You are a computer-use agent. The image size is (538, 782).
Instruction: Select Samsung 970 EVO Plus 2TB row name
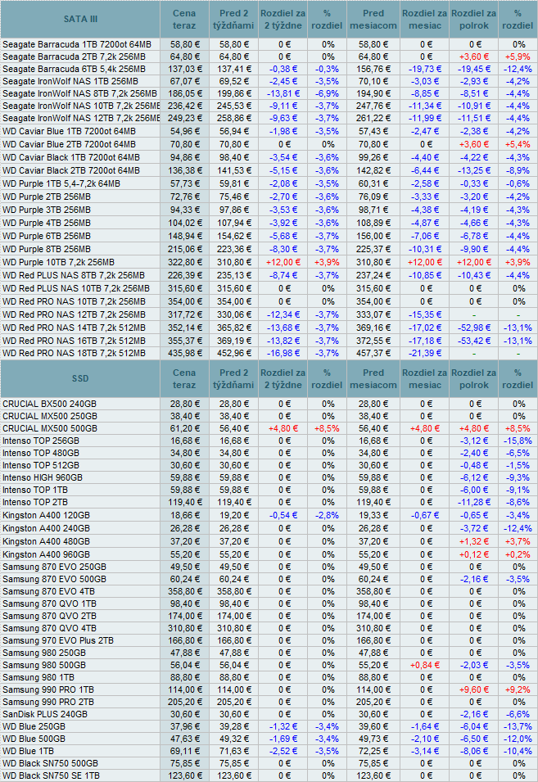click(58, 641)
